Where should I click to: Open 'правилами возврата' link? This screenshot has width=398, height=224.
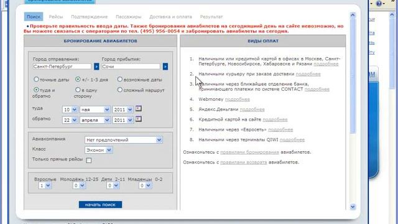pyautogui.click(x=243, y=162)
